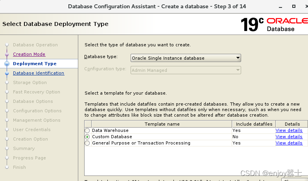
Task: Click the Database Operation step
Action: 35,45
